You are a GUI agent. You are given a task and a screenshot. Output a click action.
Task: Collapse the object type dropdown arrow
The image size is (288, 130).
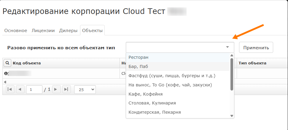pyautogui.click(x=227, y=47)
